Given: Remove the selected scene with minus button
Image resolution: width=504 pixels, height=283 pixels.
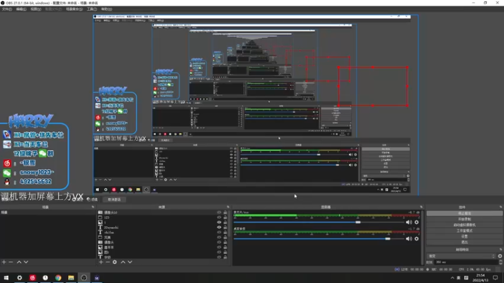Looking at the screenshot, I should point(11,262).
